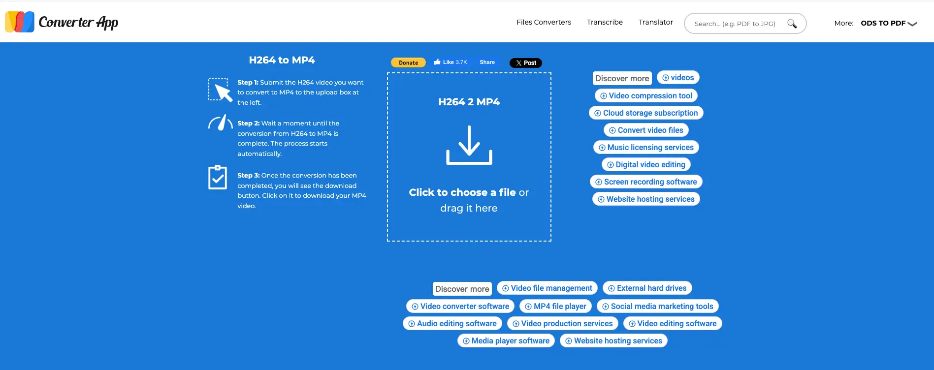Expand the ODS TO PDF dropdown
934x370 pixels.
(888, 23)
